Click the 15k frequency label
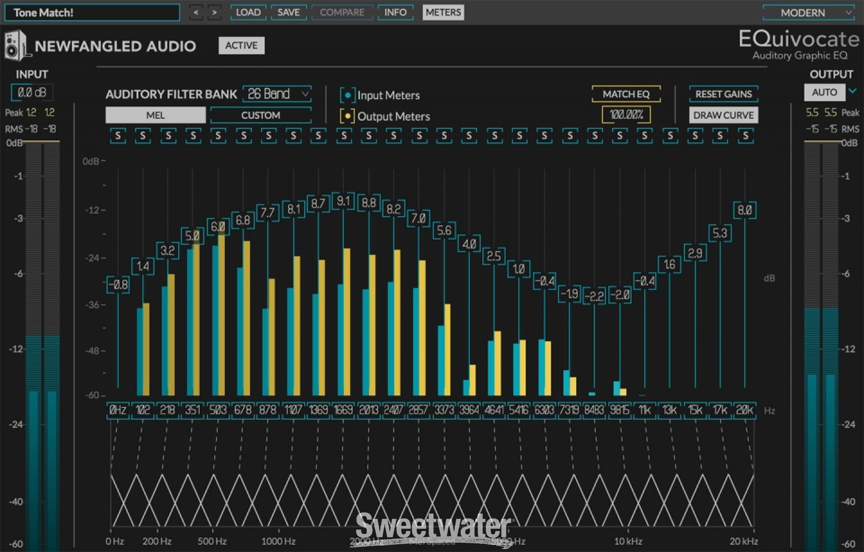The height and width of the screenshot is (552, 864). coord(695,410)
